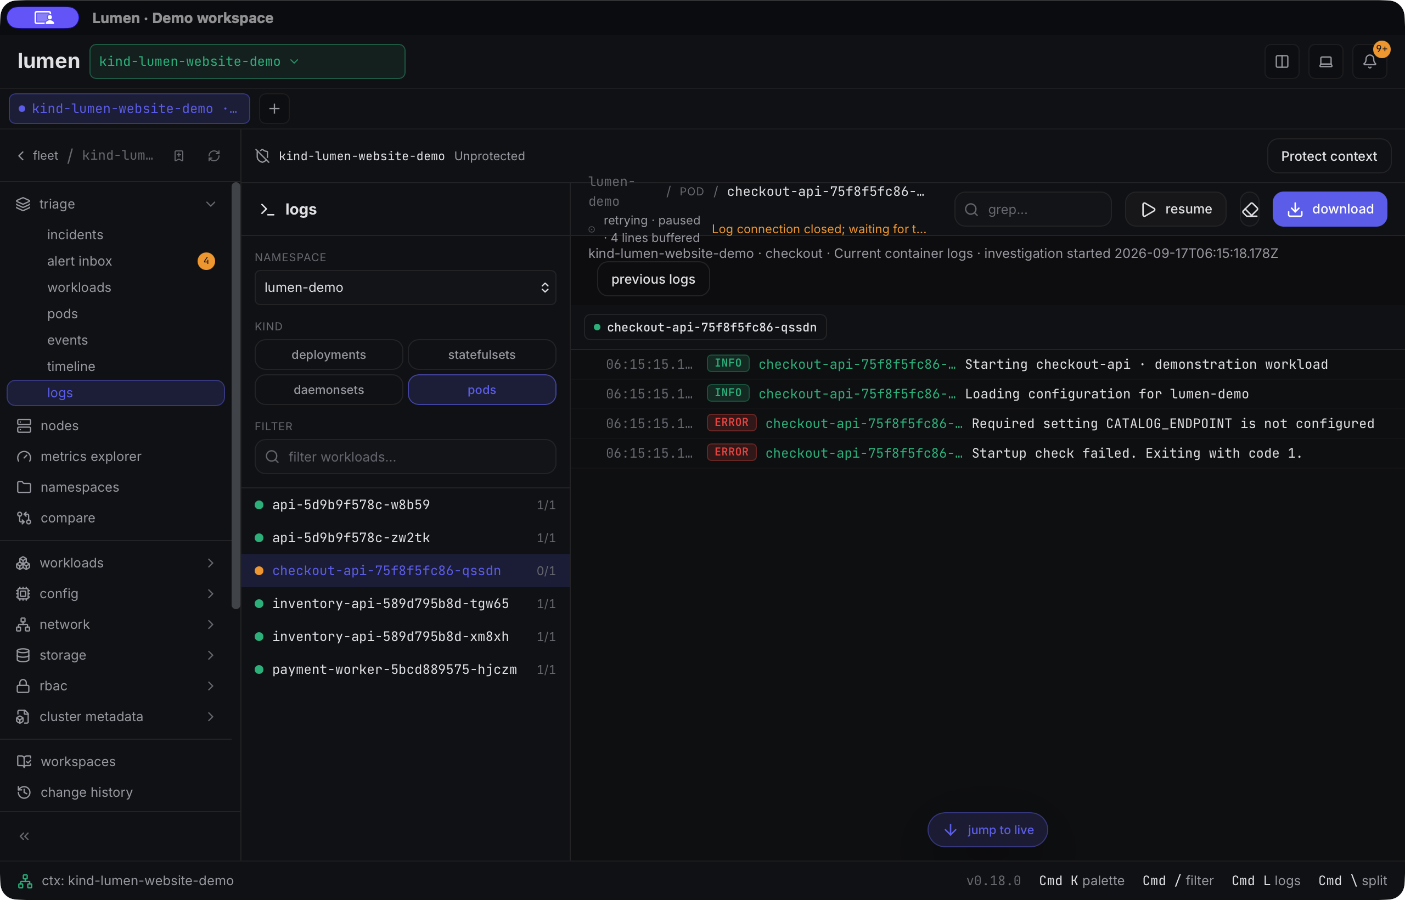Expand the rbac section
Image resolution: width=1405 pixels, height=900 pixels.
[210, 686]
